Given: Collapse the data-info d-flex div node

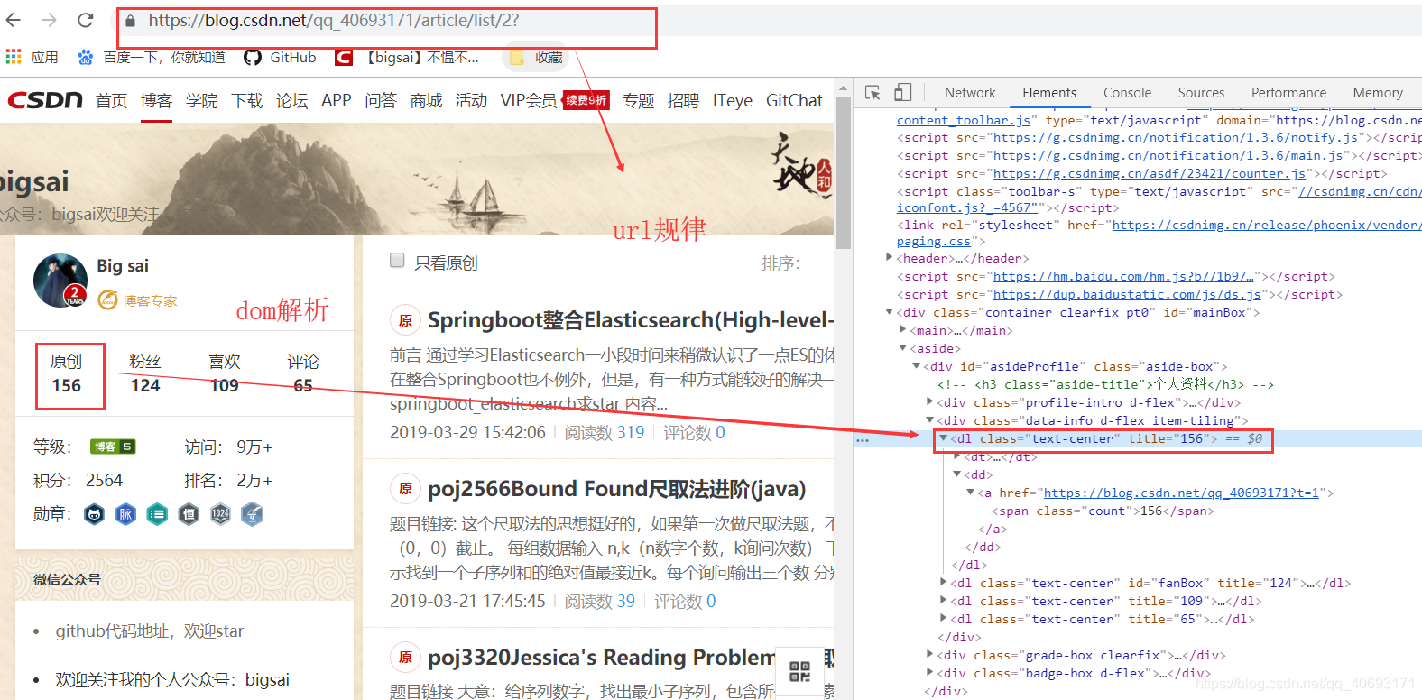Looking at the screenshot, I should pyautogui.click(x=930, y=420).
